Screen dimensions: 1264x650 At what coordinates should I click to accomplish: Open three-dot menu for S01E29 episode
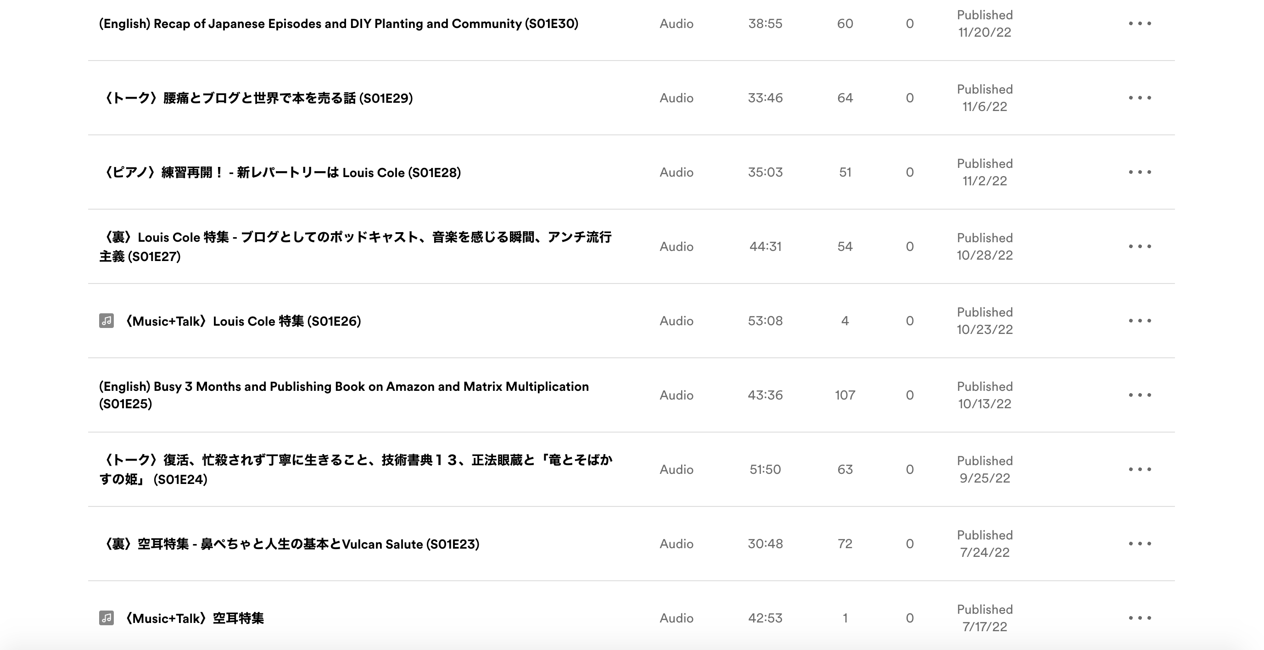[1140, 98]
